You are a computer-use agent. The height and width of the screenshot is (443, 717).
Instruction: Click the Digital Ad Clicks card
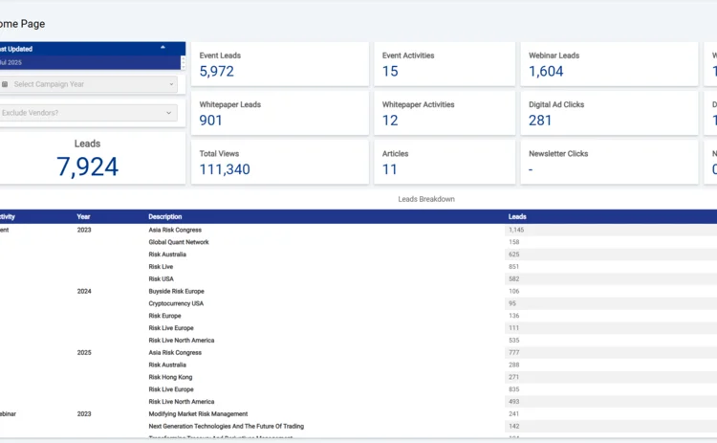[x=608, y=113]
